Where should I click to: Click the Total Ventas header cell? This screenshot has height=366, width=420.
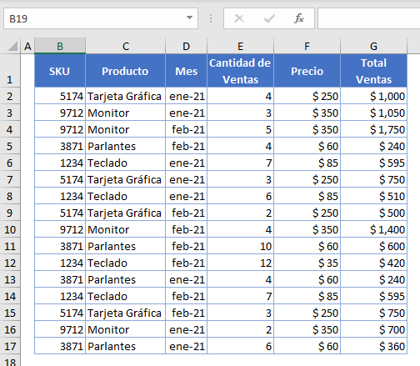click(x=374, y=71)
